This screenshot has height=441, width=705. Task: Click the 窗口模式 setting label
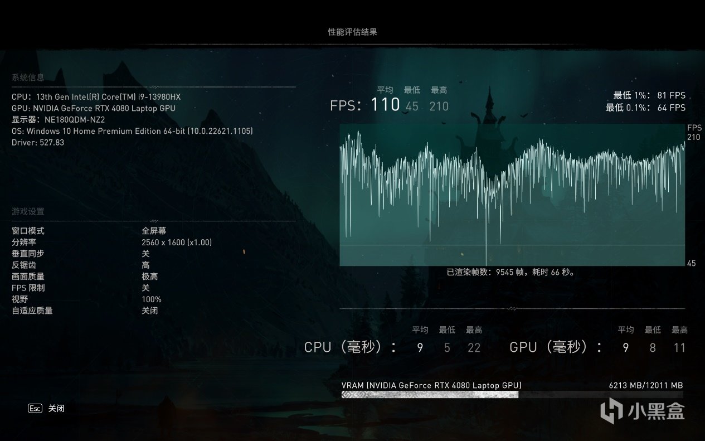click(x=28, y=231)
